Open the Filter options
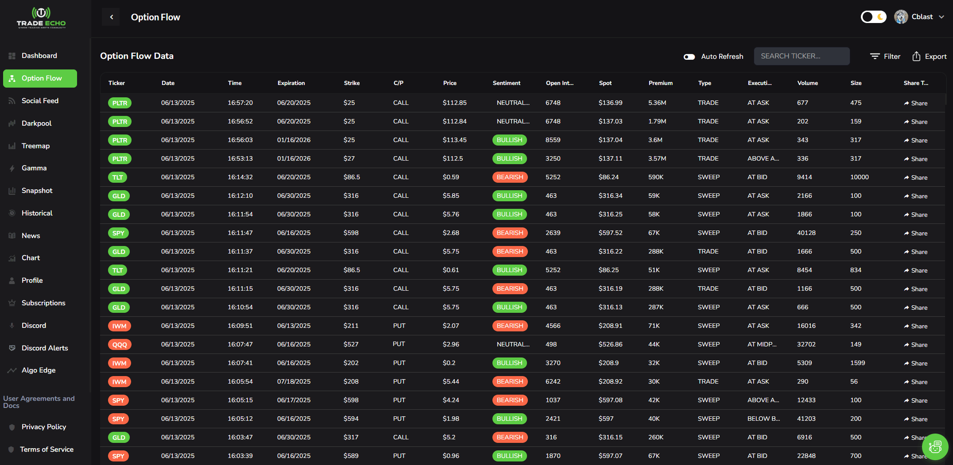 coord(885,56)
